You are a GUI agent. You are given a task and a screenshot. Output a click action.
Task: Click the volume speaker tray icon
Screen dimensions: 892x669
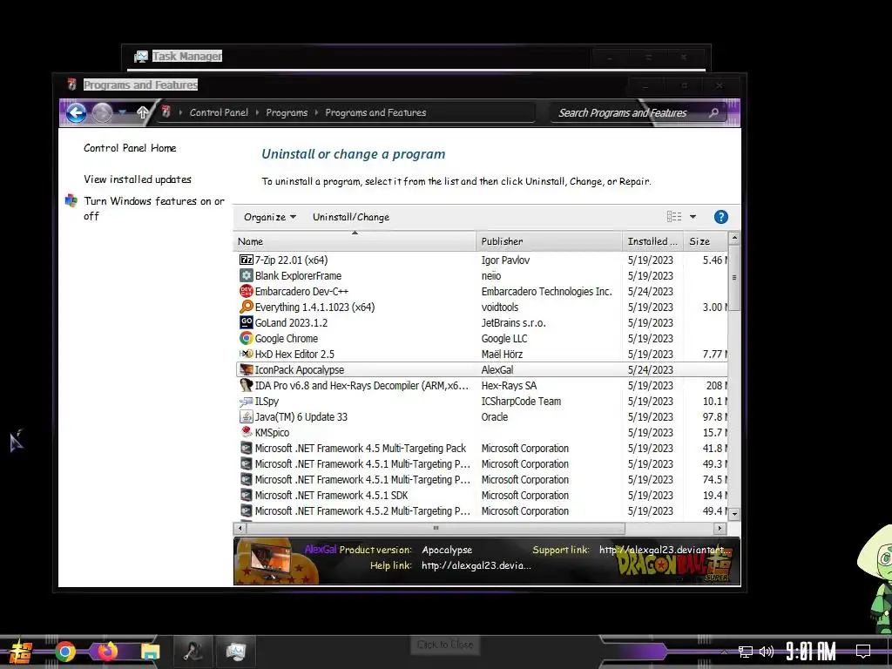point(767,652)
